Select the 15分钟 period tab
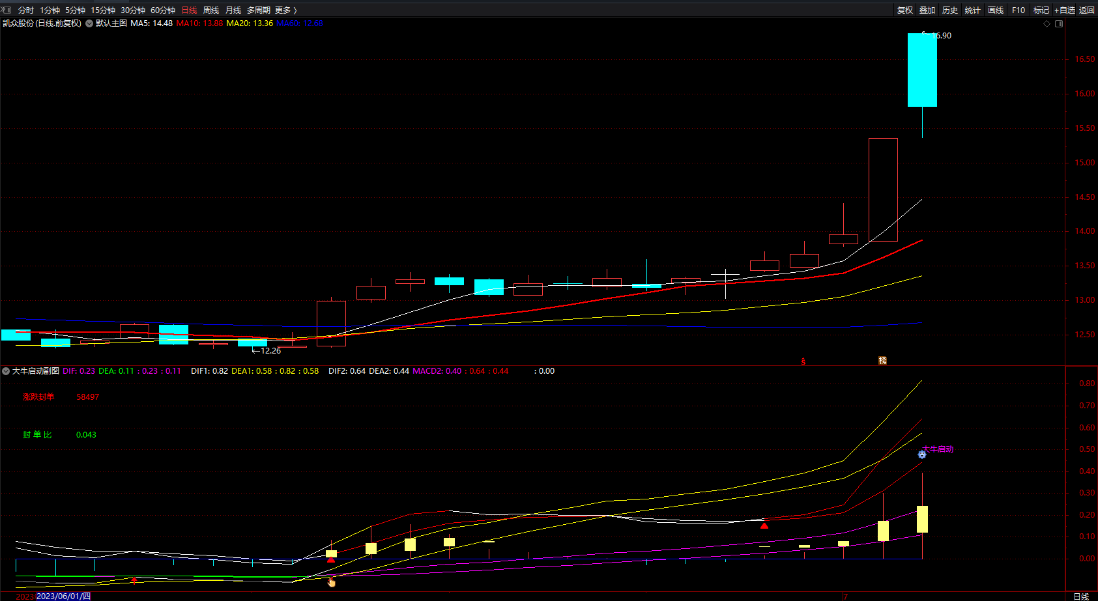The width and height of the screenshot is (1098, 601). [103, 10]
